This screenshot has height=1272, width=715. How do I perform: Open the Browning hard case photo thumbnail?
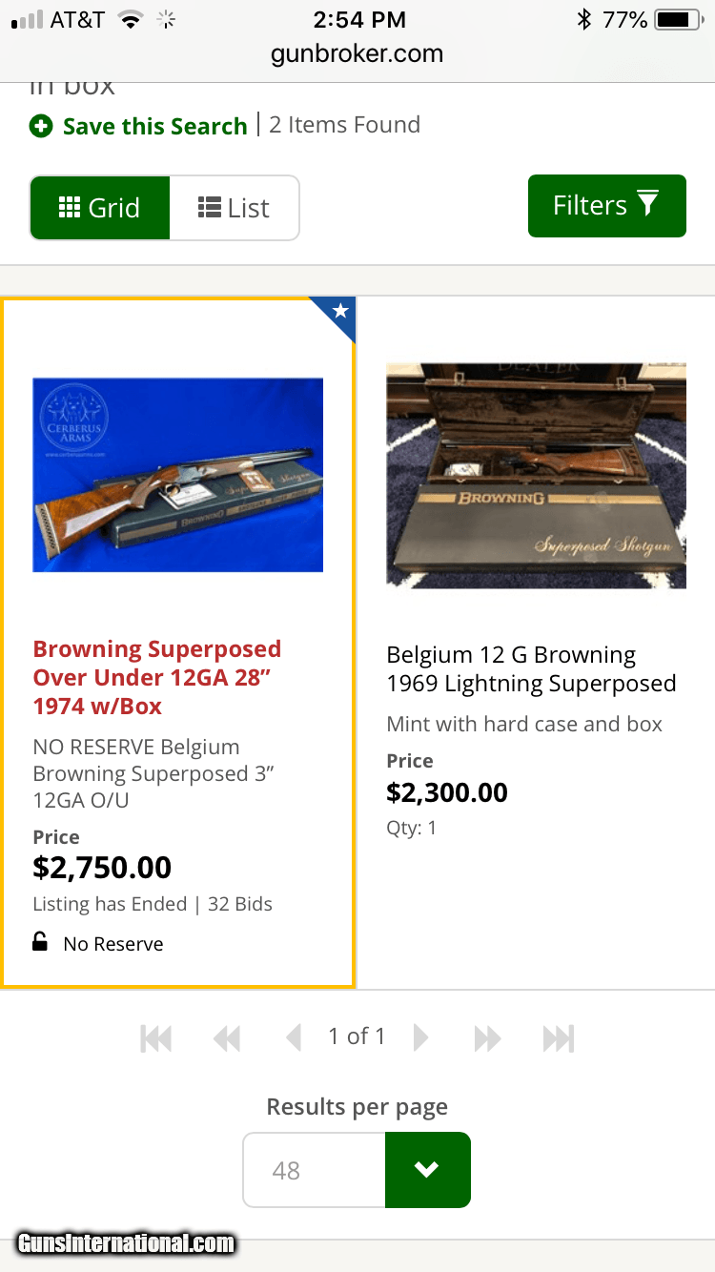click(x=536, y=475)
